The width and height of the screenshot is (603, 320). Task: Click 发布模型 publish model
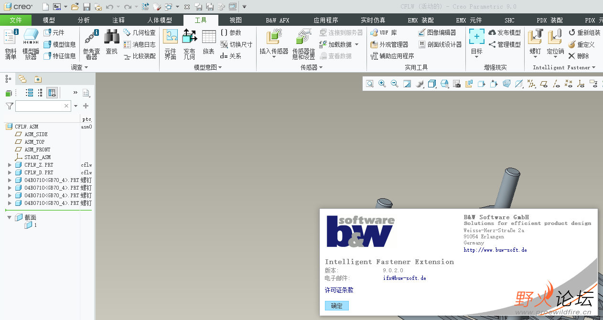(505, 32)
